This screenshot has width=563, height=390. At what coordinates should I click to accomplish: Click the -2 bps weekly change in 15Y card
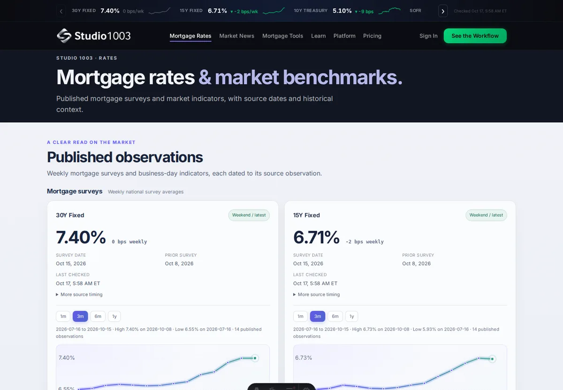pyautogui.click(x=365, y=242)
